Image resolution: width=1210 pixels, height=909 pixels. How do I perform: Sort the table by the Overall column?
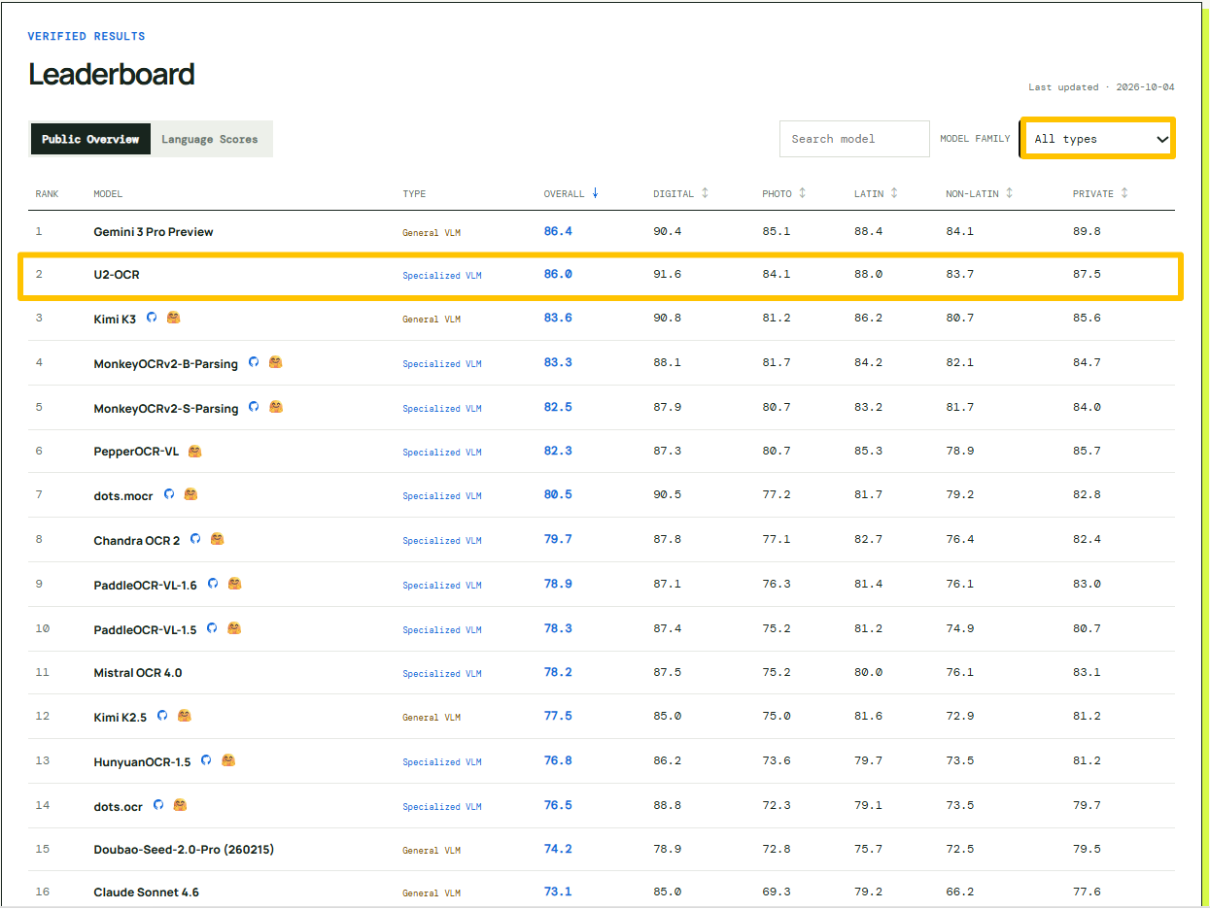(x=571, y=193)
